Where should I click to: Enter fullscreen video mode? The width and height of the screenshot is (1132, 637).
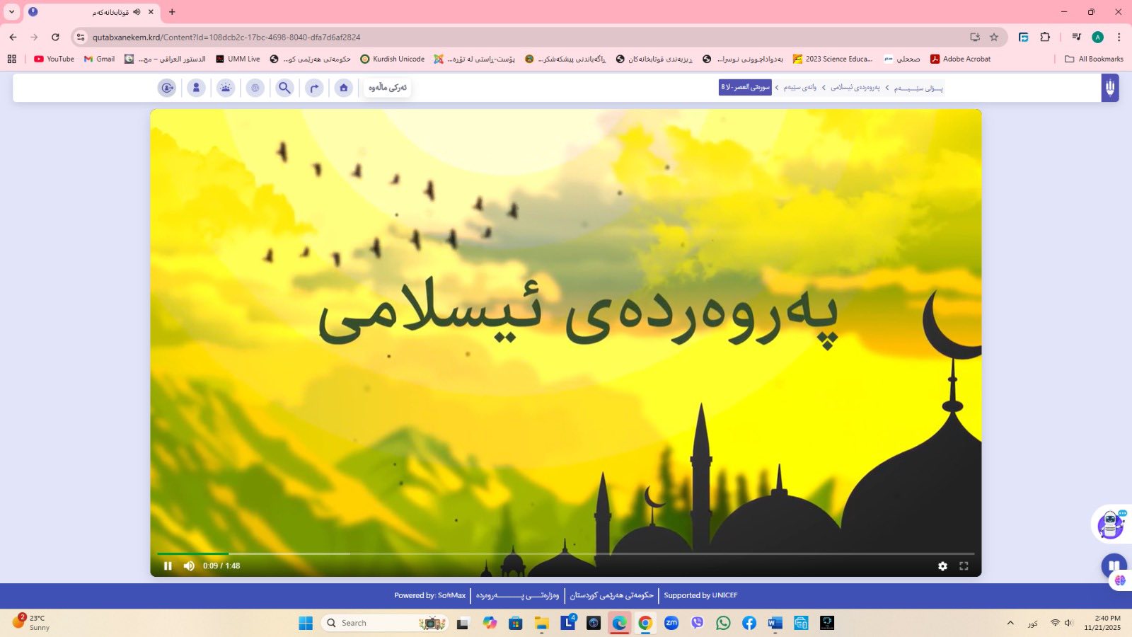pyautogui.click(x=964, y=566)
